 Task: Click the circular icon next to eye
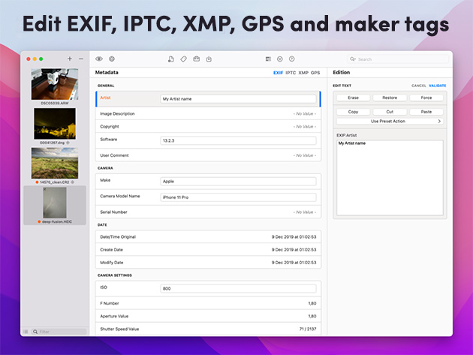pyautogui.click(x=112, y=59)
